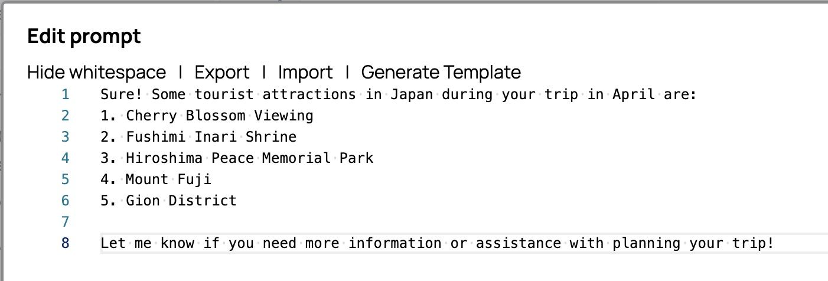Toggle the Hide whitespace option
828x281 pixels.
(x=96, y=73)
